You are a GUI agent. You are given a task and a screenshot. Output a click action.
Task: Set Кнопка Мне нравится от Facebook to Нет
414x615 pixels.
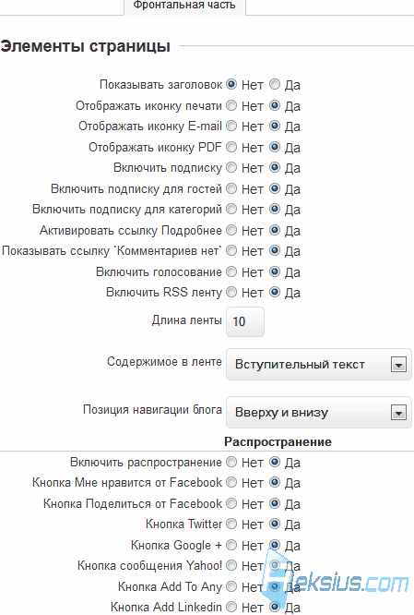pos(231,482)
